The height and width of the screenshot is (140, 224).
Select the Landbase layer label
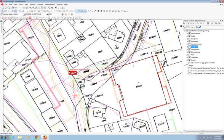(194, 47)
